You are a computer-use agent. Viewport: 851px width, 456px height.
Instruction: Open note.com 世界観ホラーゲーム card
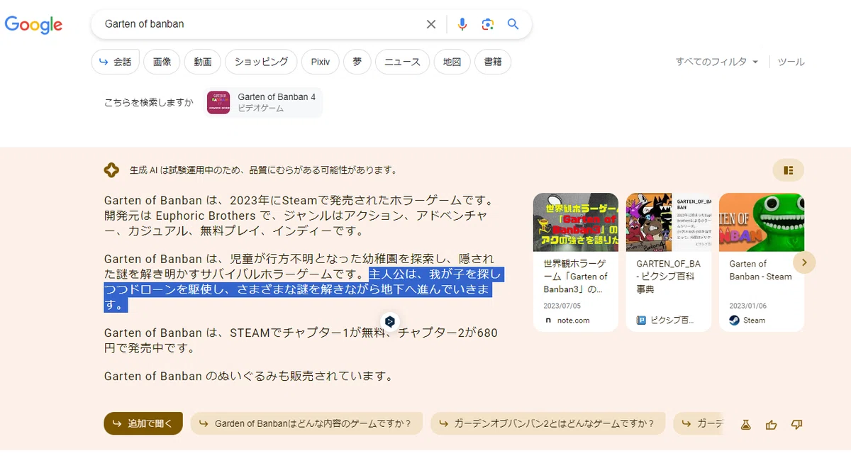(x=576, y=262)
